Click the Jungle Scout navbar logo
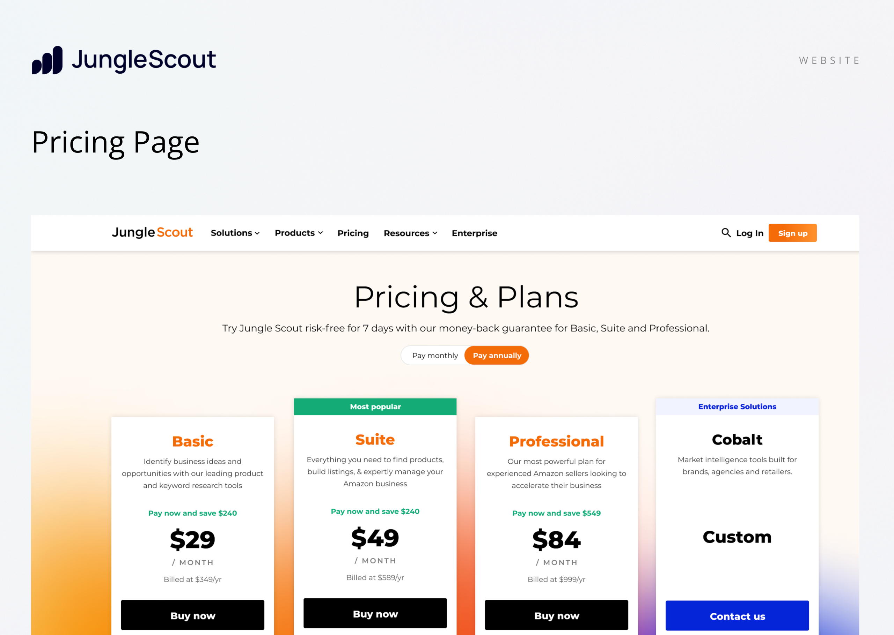The image size is (894, 635). (152, 233)
